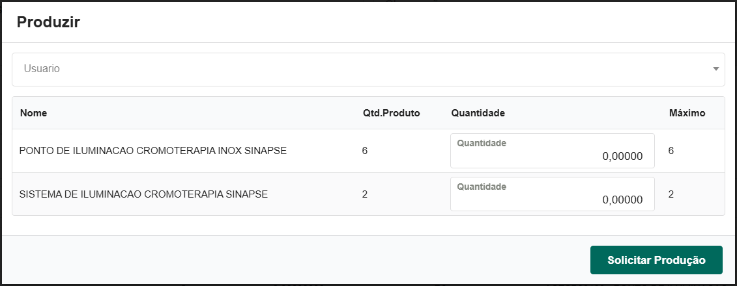Click empty header space right of Produzir title
This screenshot has height=286, width=737.
[391, 22]
